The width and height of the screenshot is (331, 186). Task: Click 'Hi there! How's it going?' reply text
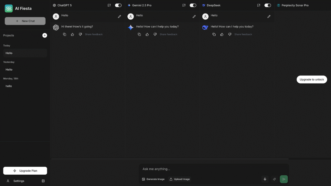[77, 26]
